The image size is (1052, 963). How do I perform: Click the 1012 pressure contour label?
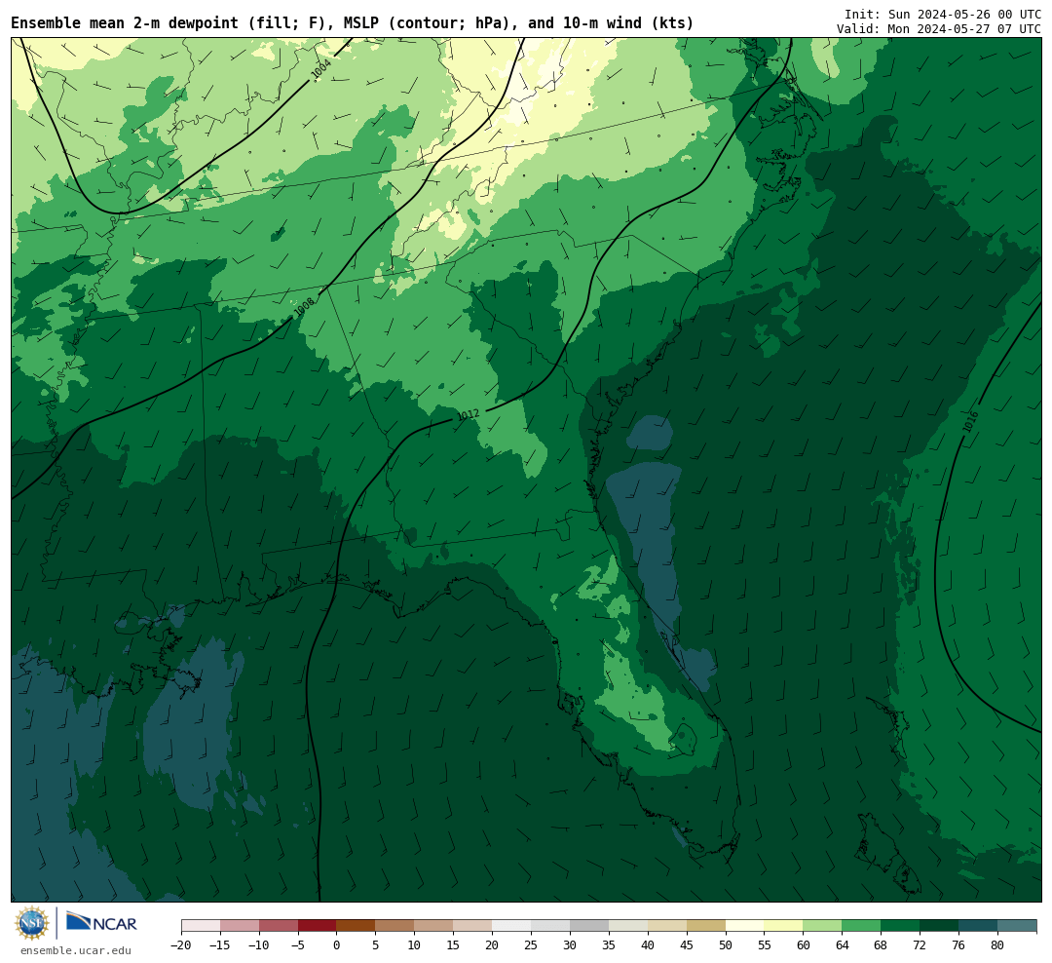[x=469, y=414]
